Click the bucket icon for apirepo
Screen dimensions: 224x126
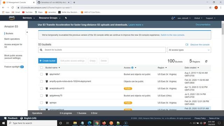47,103
